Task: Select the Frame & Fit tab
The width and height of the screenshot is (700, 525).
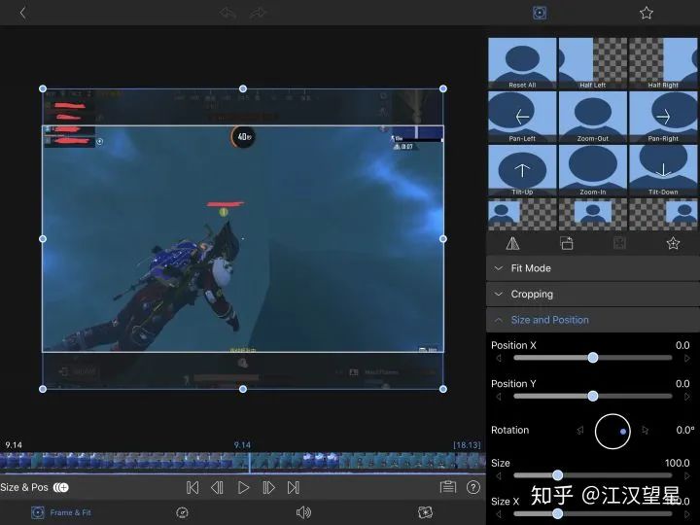Action: (x=61, y=513)
